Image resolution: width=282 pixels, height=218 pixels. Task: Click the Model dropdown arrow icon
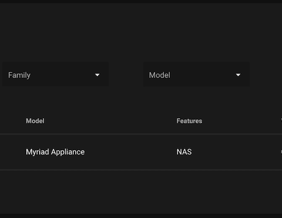[238, 75]
